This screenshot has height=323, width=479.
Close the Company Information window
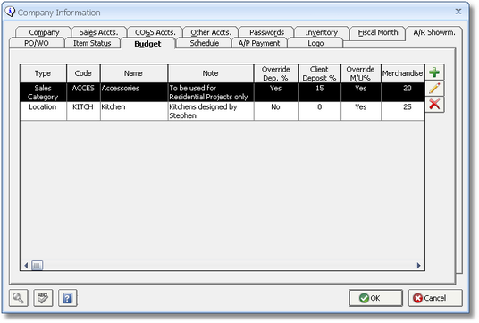point(458,12)
